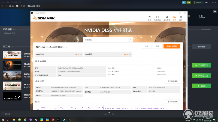Click the purple monitoring graph line
Image resolution: width=218 pixels, height=122 pixels.
pyautogui.click(x=103, y=108)
